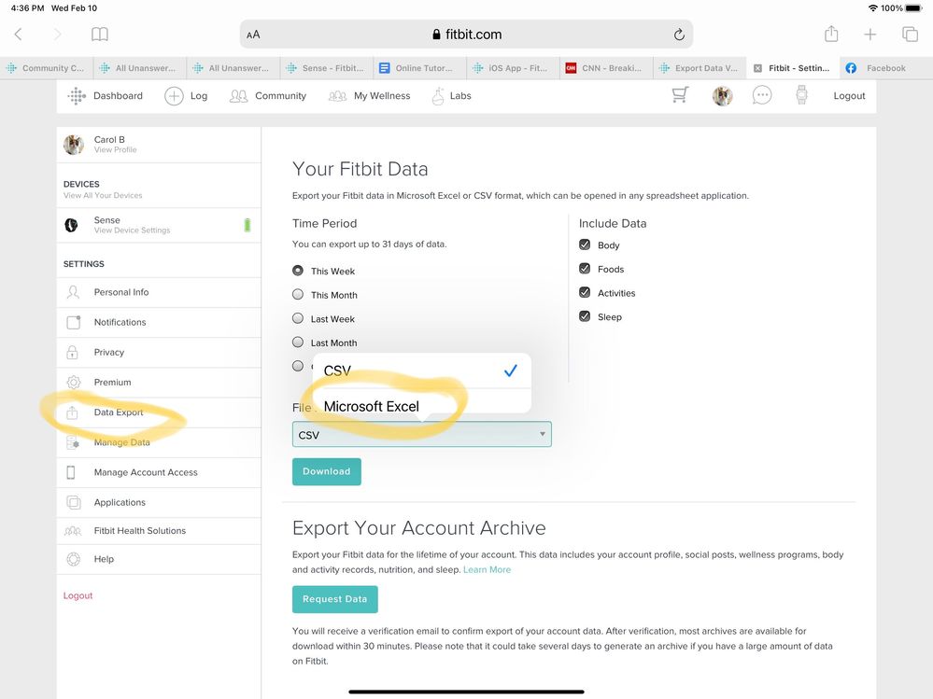The width and height of the screenshot is (933, 699).
Task: Switch to the Facebook browser tab
Action: coord(886,68)
